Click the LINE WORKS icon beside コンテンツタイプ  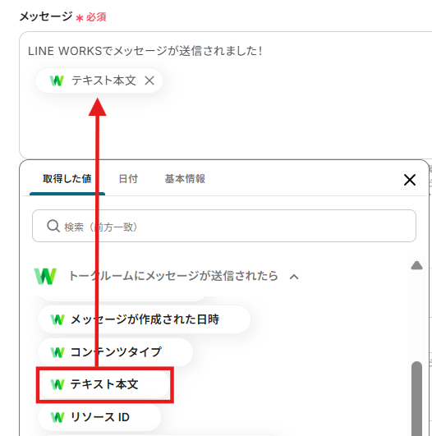coord(57,352)
